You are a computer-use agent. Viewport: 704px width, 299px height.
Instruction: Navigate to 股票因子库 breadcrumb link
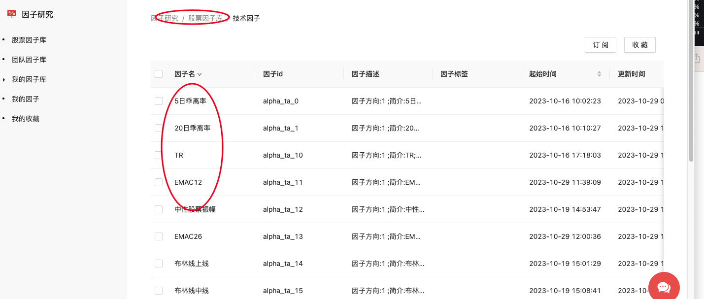point(205,18)
